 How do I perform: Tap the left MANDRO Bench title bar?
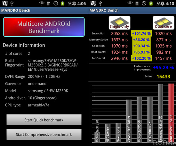[x=44, y=11]
